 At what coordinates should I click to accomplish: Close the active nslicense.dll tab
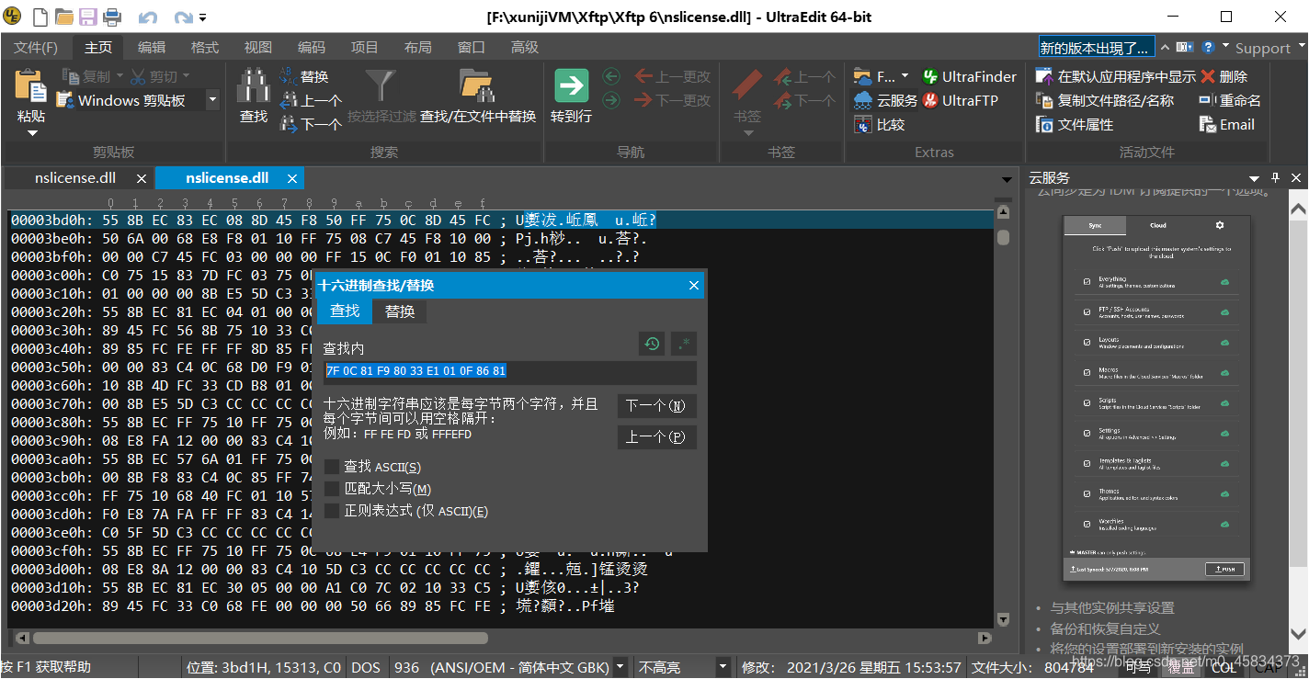pos(292,178)
